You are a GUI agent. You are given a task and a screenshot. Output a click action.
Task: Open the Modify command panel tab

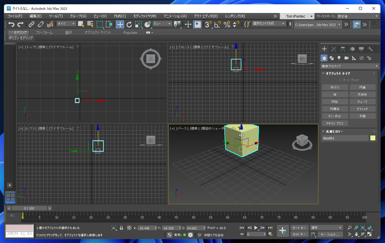tap(334, 49)
